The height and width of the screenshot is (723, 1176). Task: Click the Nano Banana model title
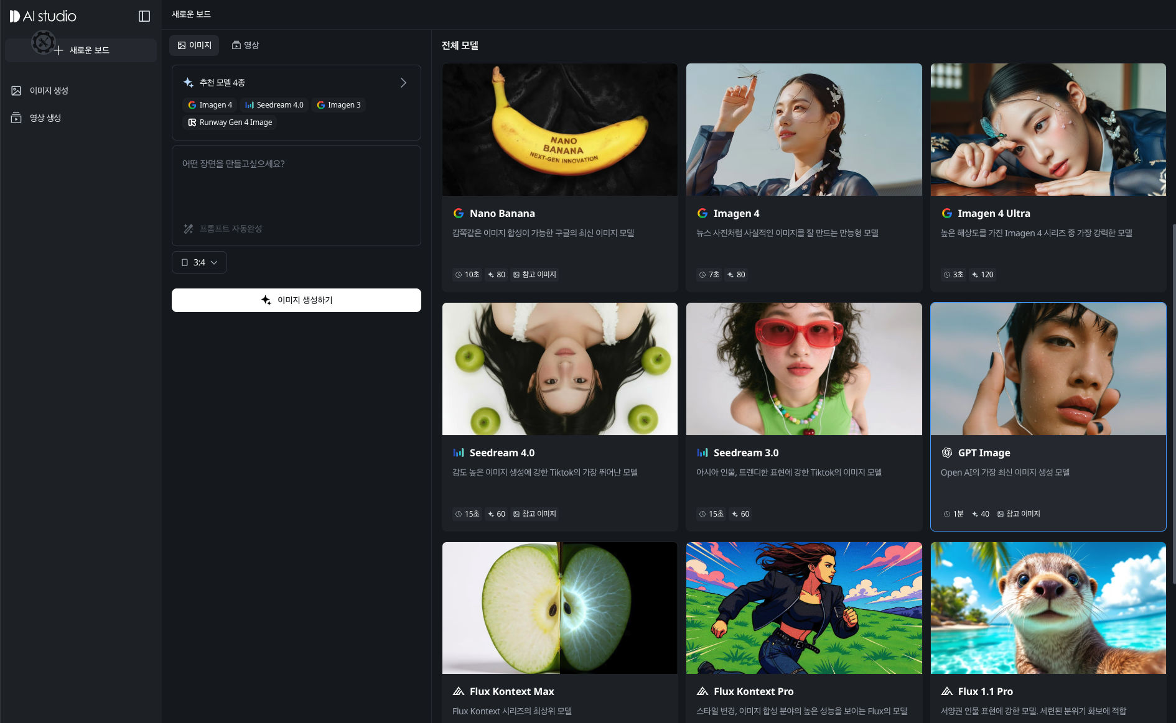click(x=502, y=213)
